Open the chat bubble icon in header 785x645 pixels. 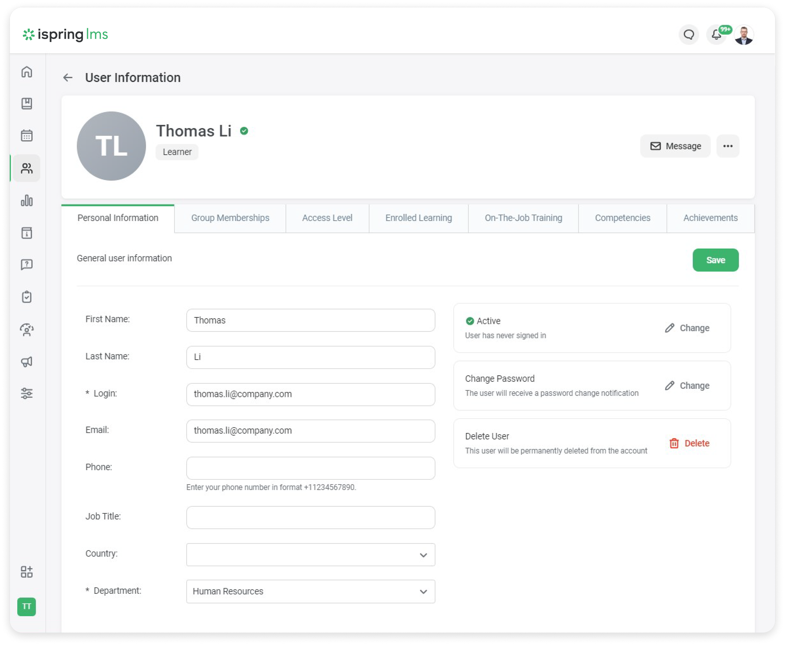click(x=689, y=35)
